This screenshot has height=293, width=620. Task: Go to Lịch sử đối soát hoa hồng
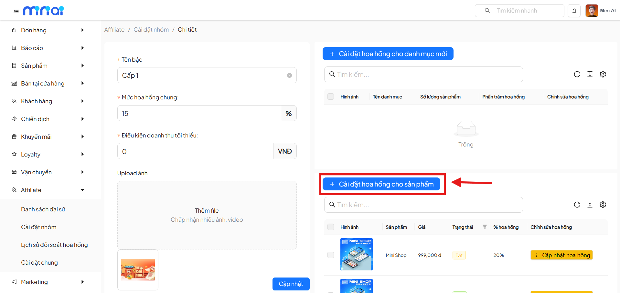[54, 245]
